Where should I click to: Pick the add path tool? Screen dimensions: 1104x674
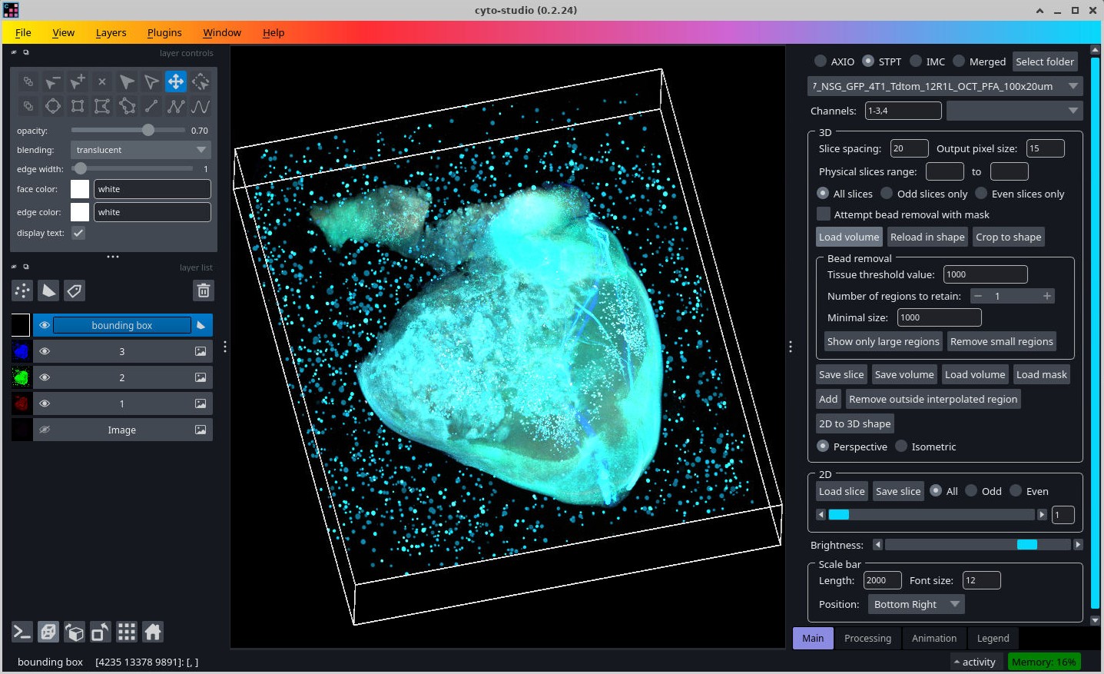point(201,106)
